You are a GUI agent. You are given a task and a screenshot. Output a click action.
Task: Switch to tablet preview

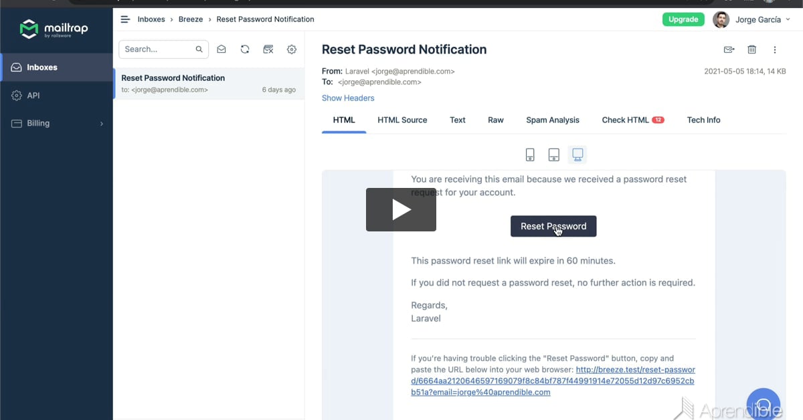click(x=554, y=155)
